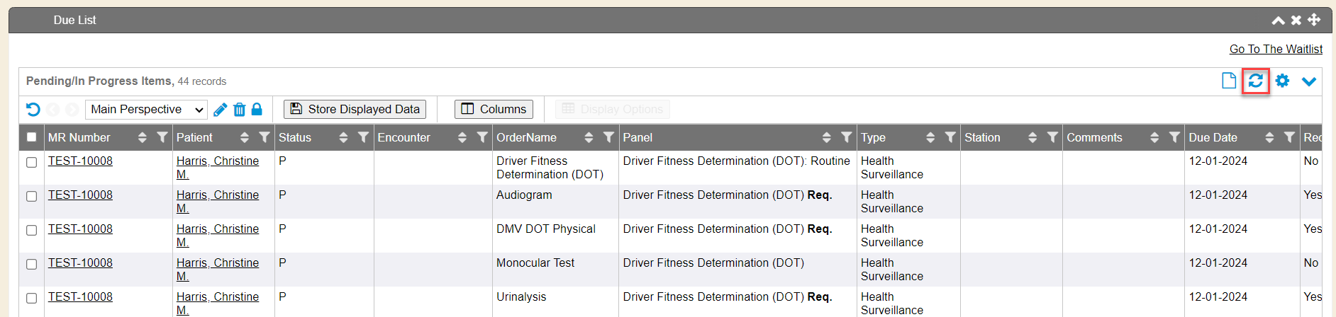Tick checkbox for the Audiogram row
Viewport: 1336px width, 317px height.
tap(31, 196)
